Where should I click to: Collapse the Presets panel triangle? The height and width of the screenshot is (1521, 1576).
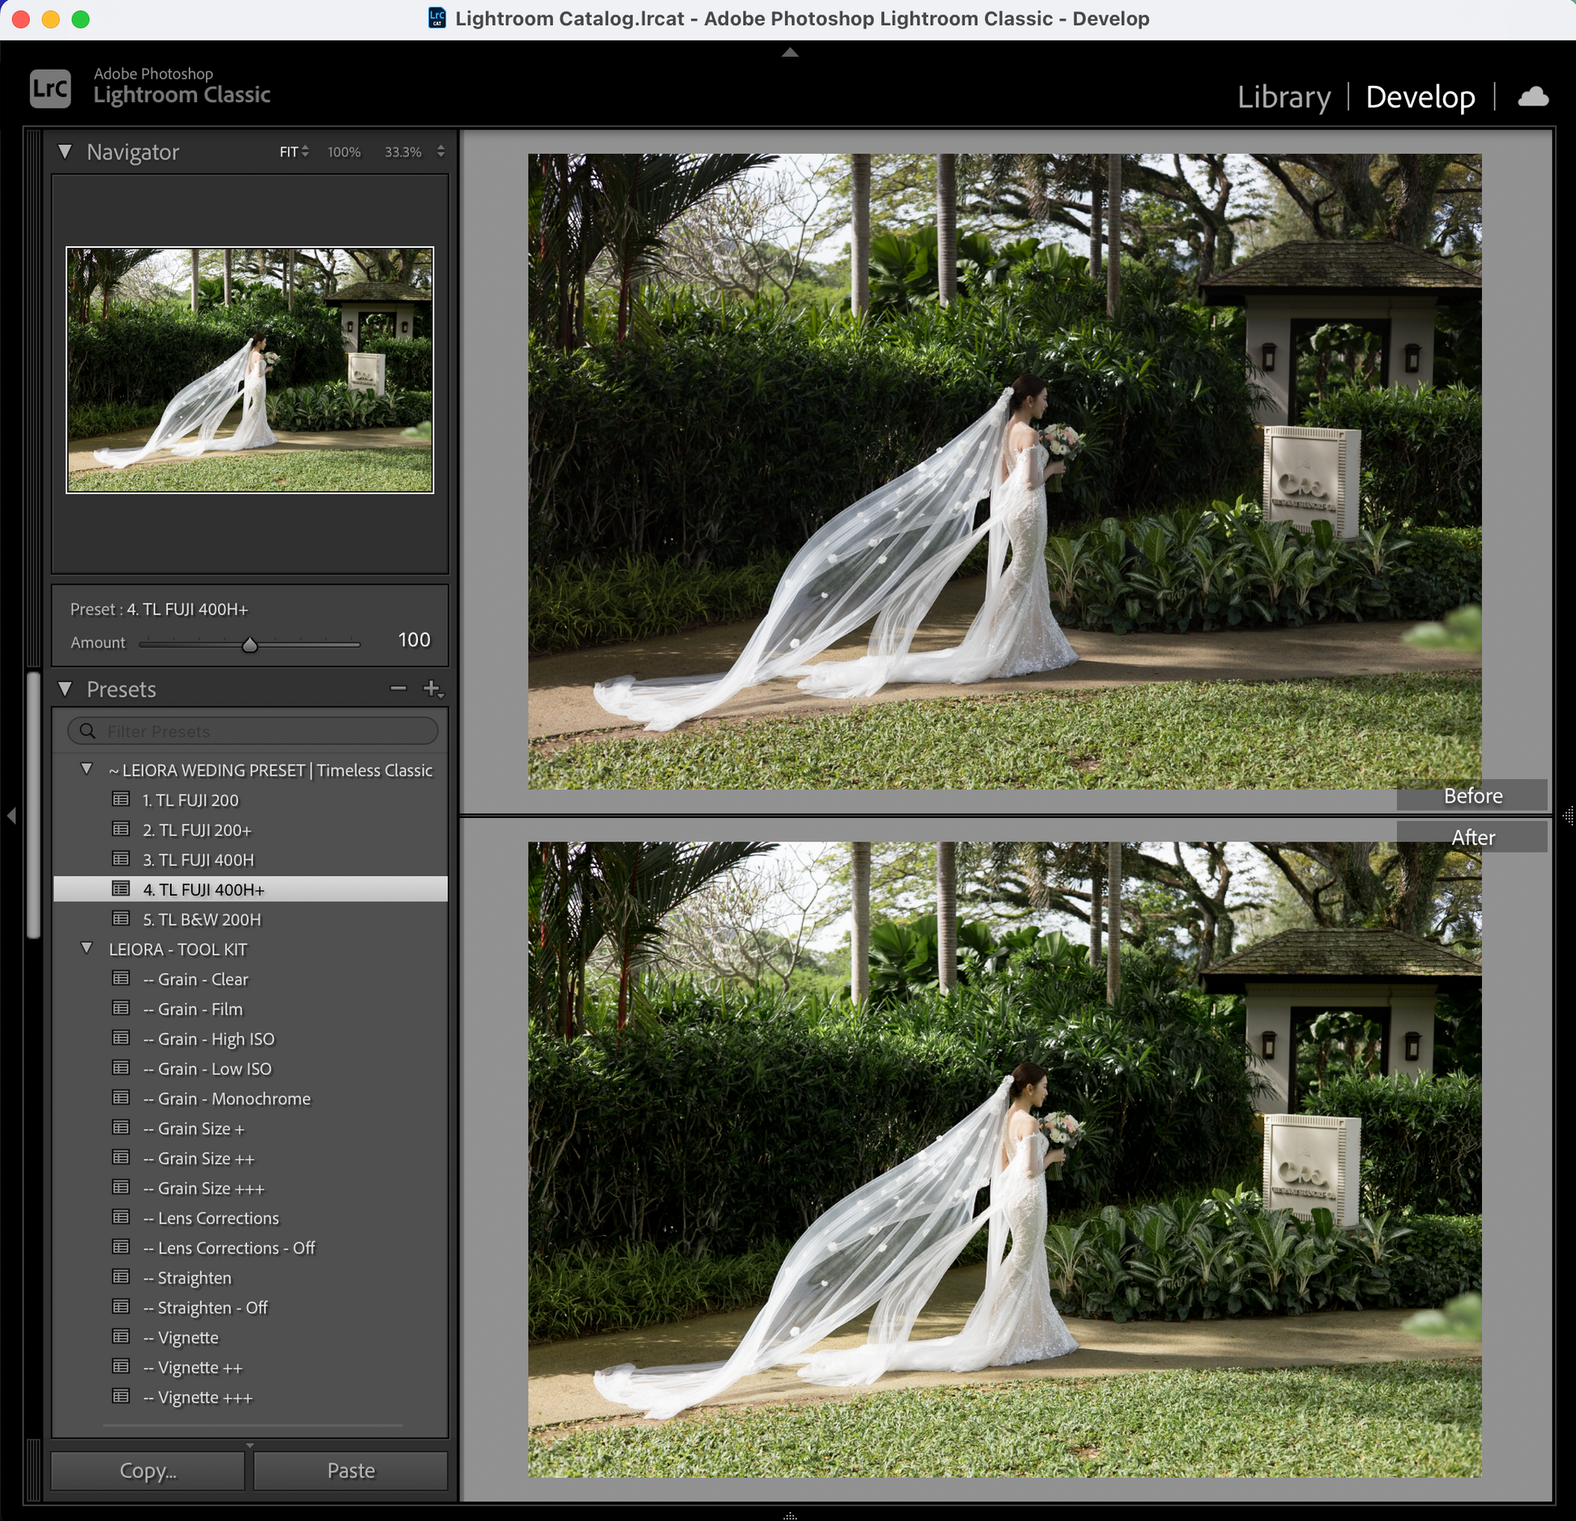pos(66,688)
